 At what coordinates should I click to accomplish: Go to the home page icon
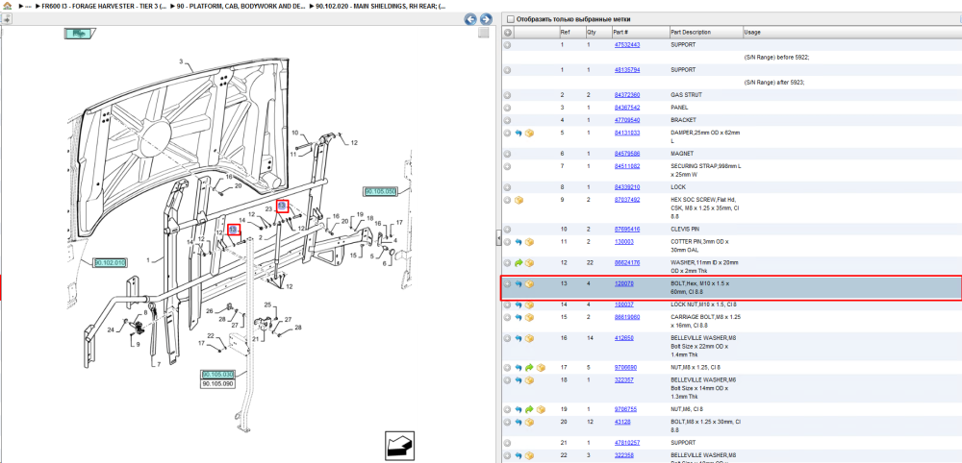[7, 6]
